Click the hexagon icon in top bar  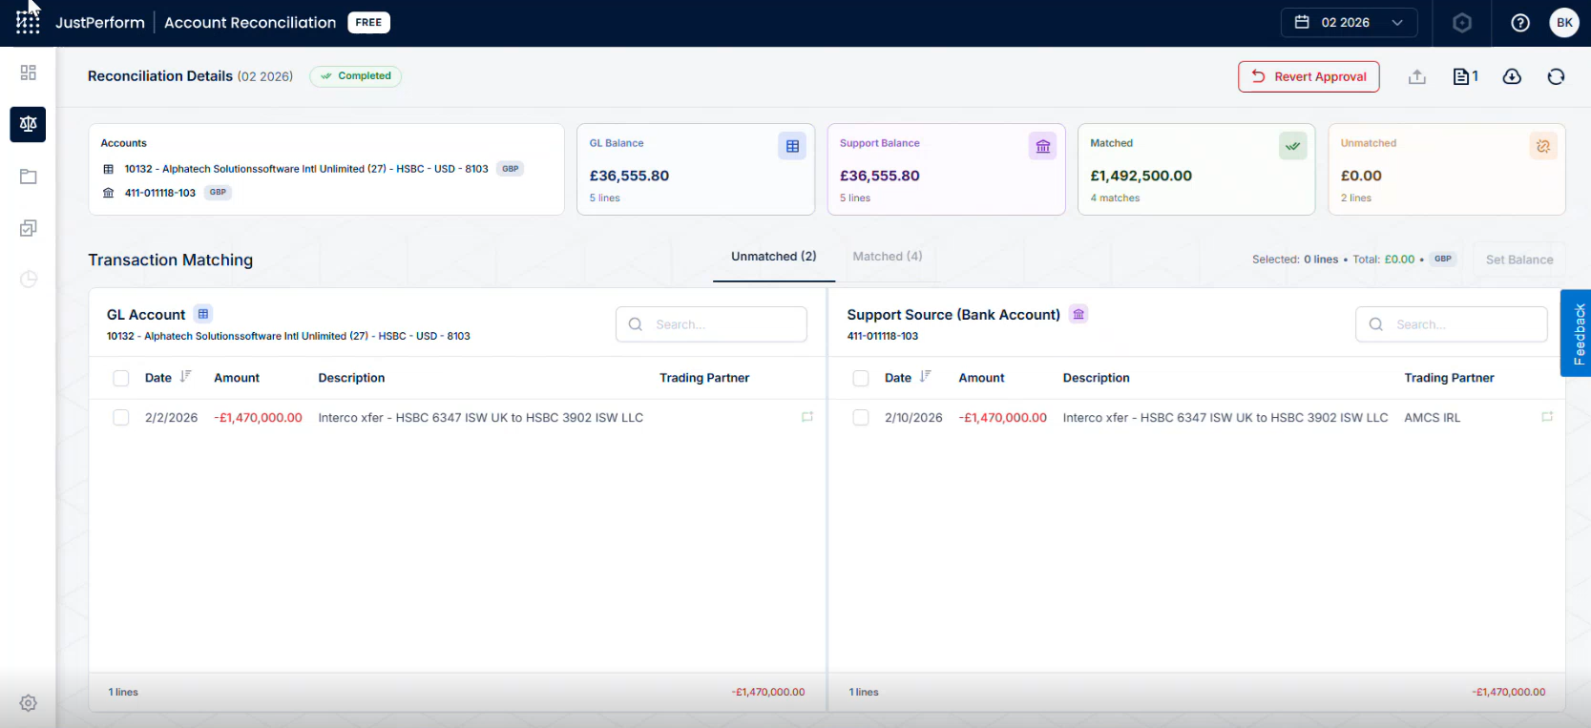click(x=1462, y=23)
